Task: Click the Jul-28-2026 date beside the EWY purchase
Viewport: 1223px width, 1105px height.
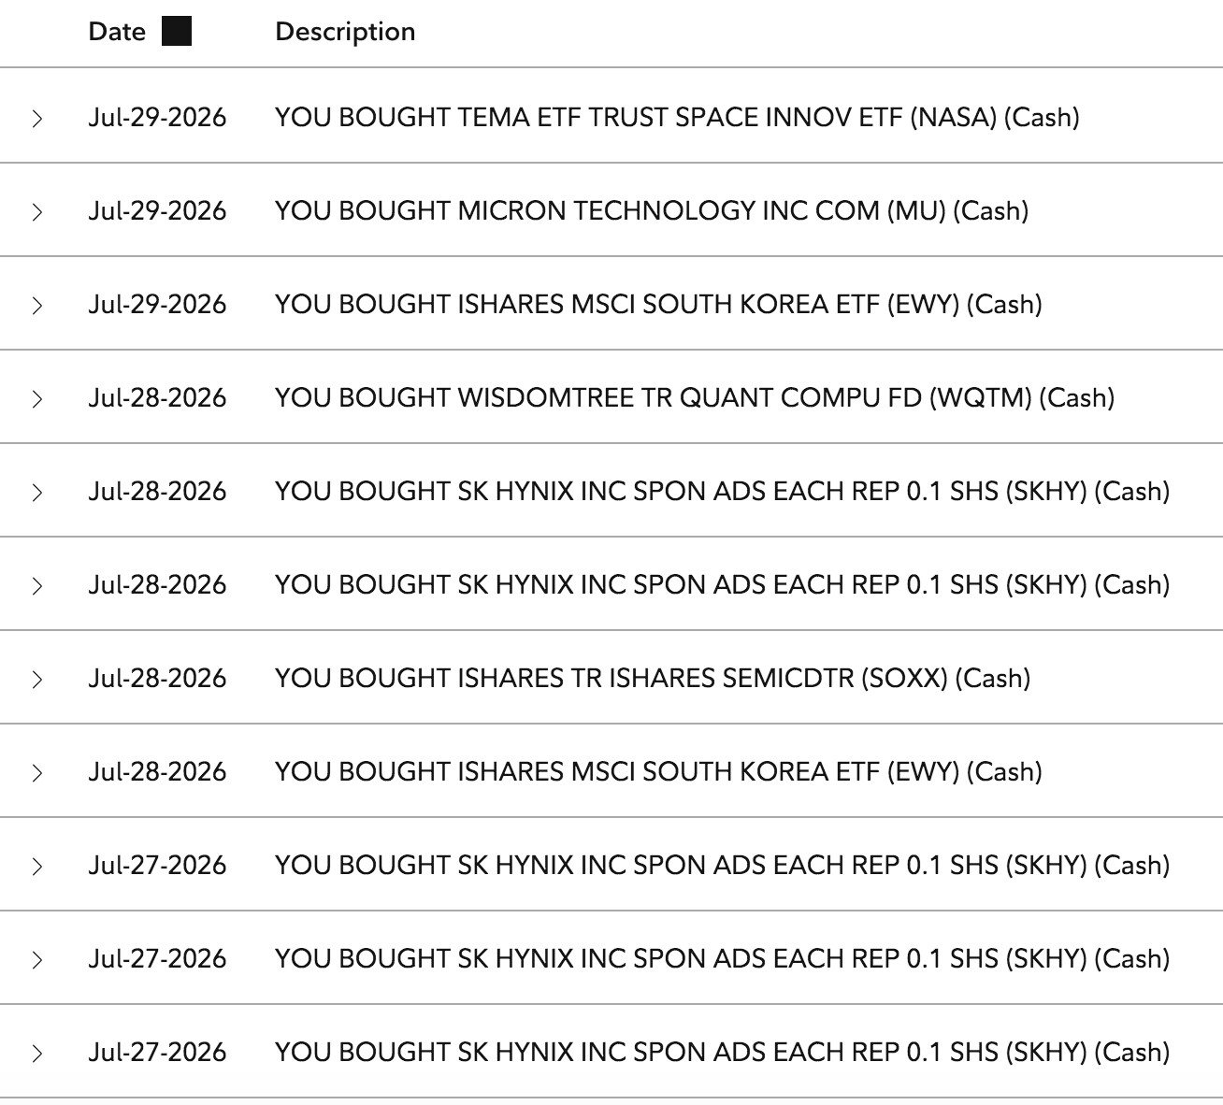Action: pyautogui.click(x=157, y=772)
